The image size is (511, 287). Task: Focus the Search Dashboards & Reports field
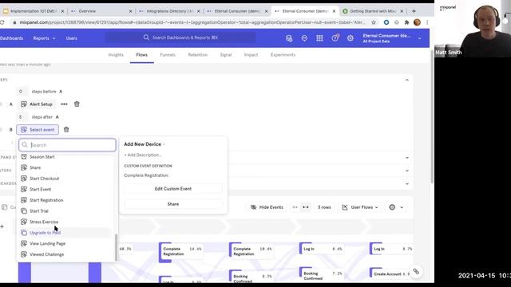[180, 37]
